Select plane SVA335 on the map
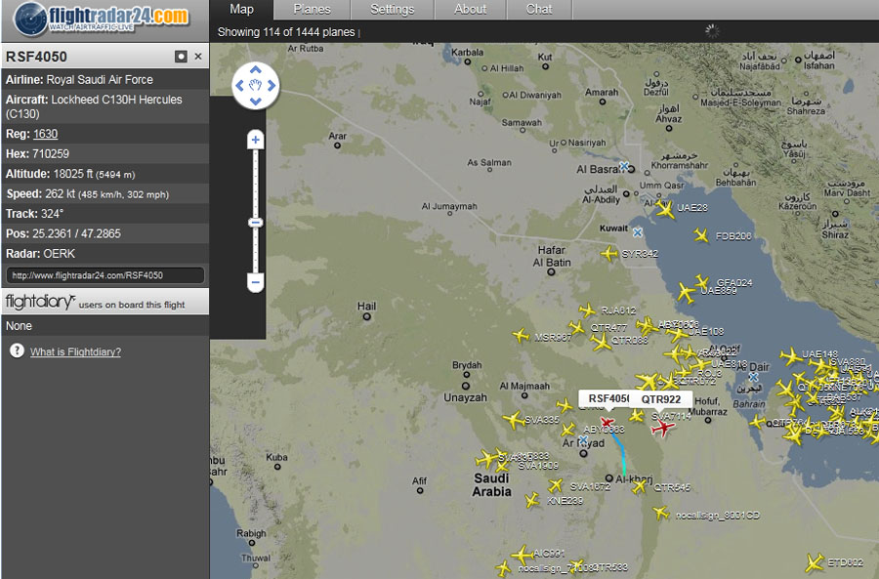Viewport: 879px width, 579px height. 514,419
